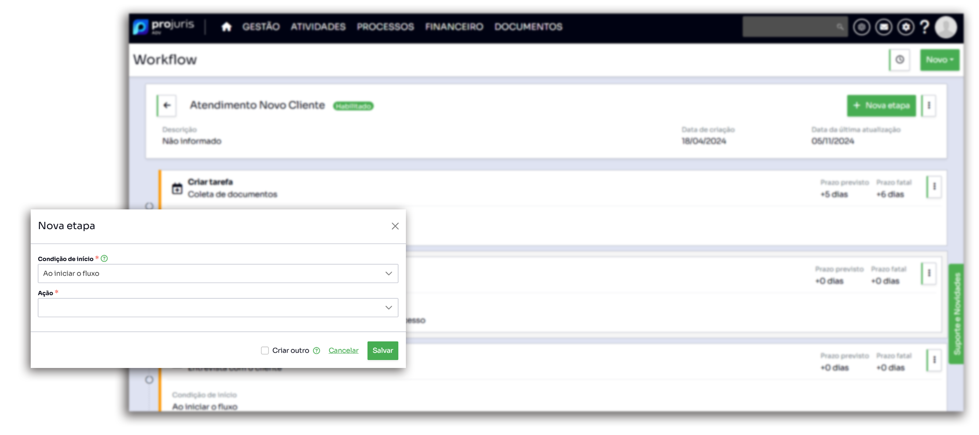Image resolution: width=979 pixels, height=435 pixels.
Task: Close the Nova etapa dialog
Action: 395,226
